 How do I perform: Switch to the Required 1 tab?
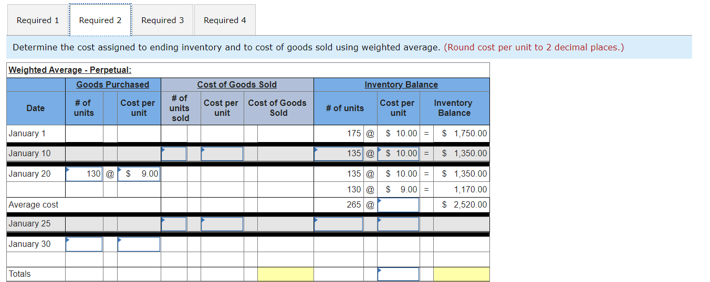(x=38, y=20)
